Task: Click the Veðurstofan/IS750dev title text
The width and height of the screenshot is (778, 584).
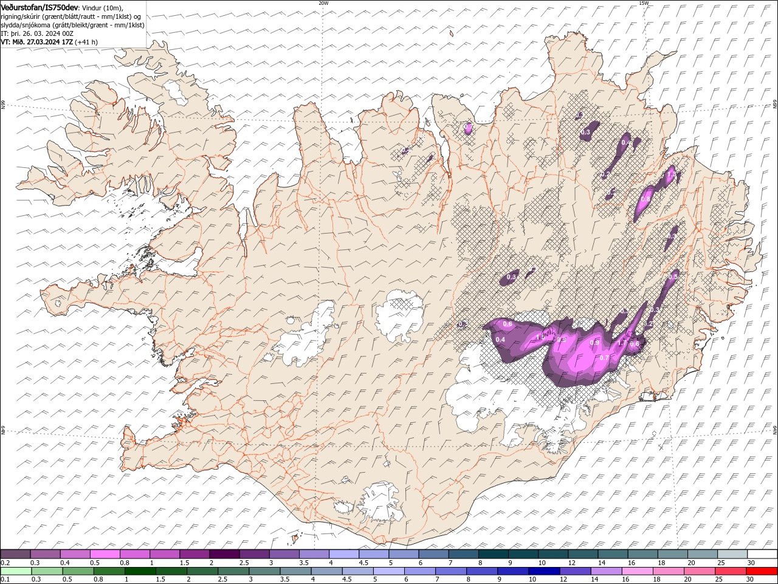Action: pos(40,7)
